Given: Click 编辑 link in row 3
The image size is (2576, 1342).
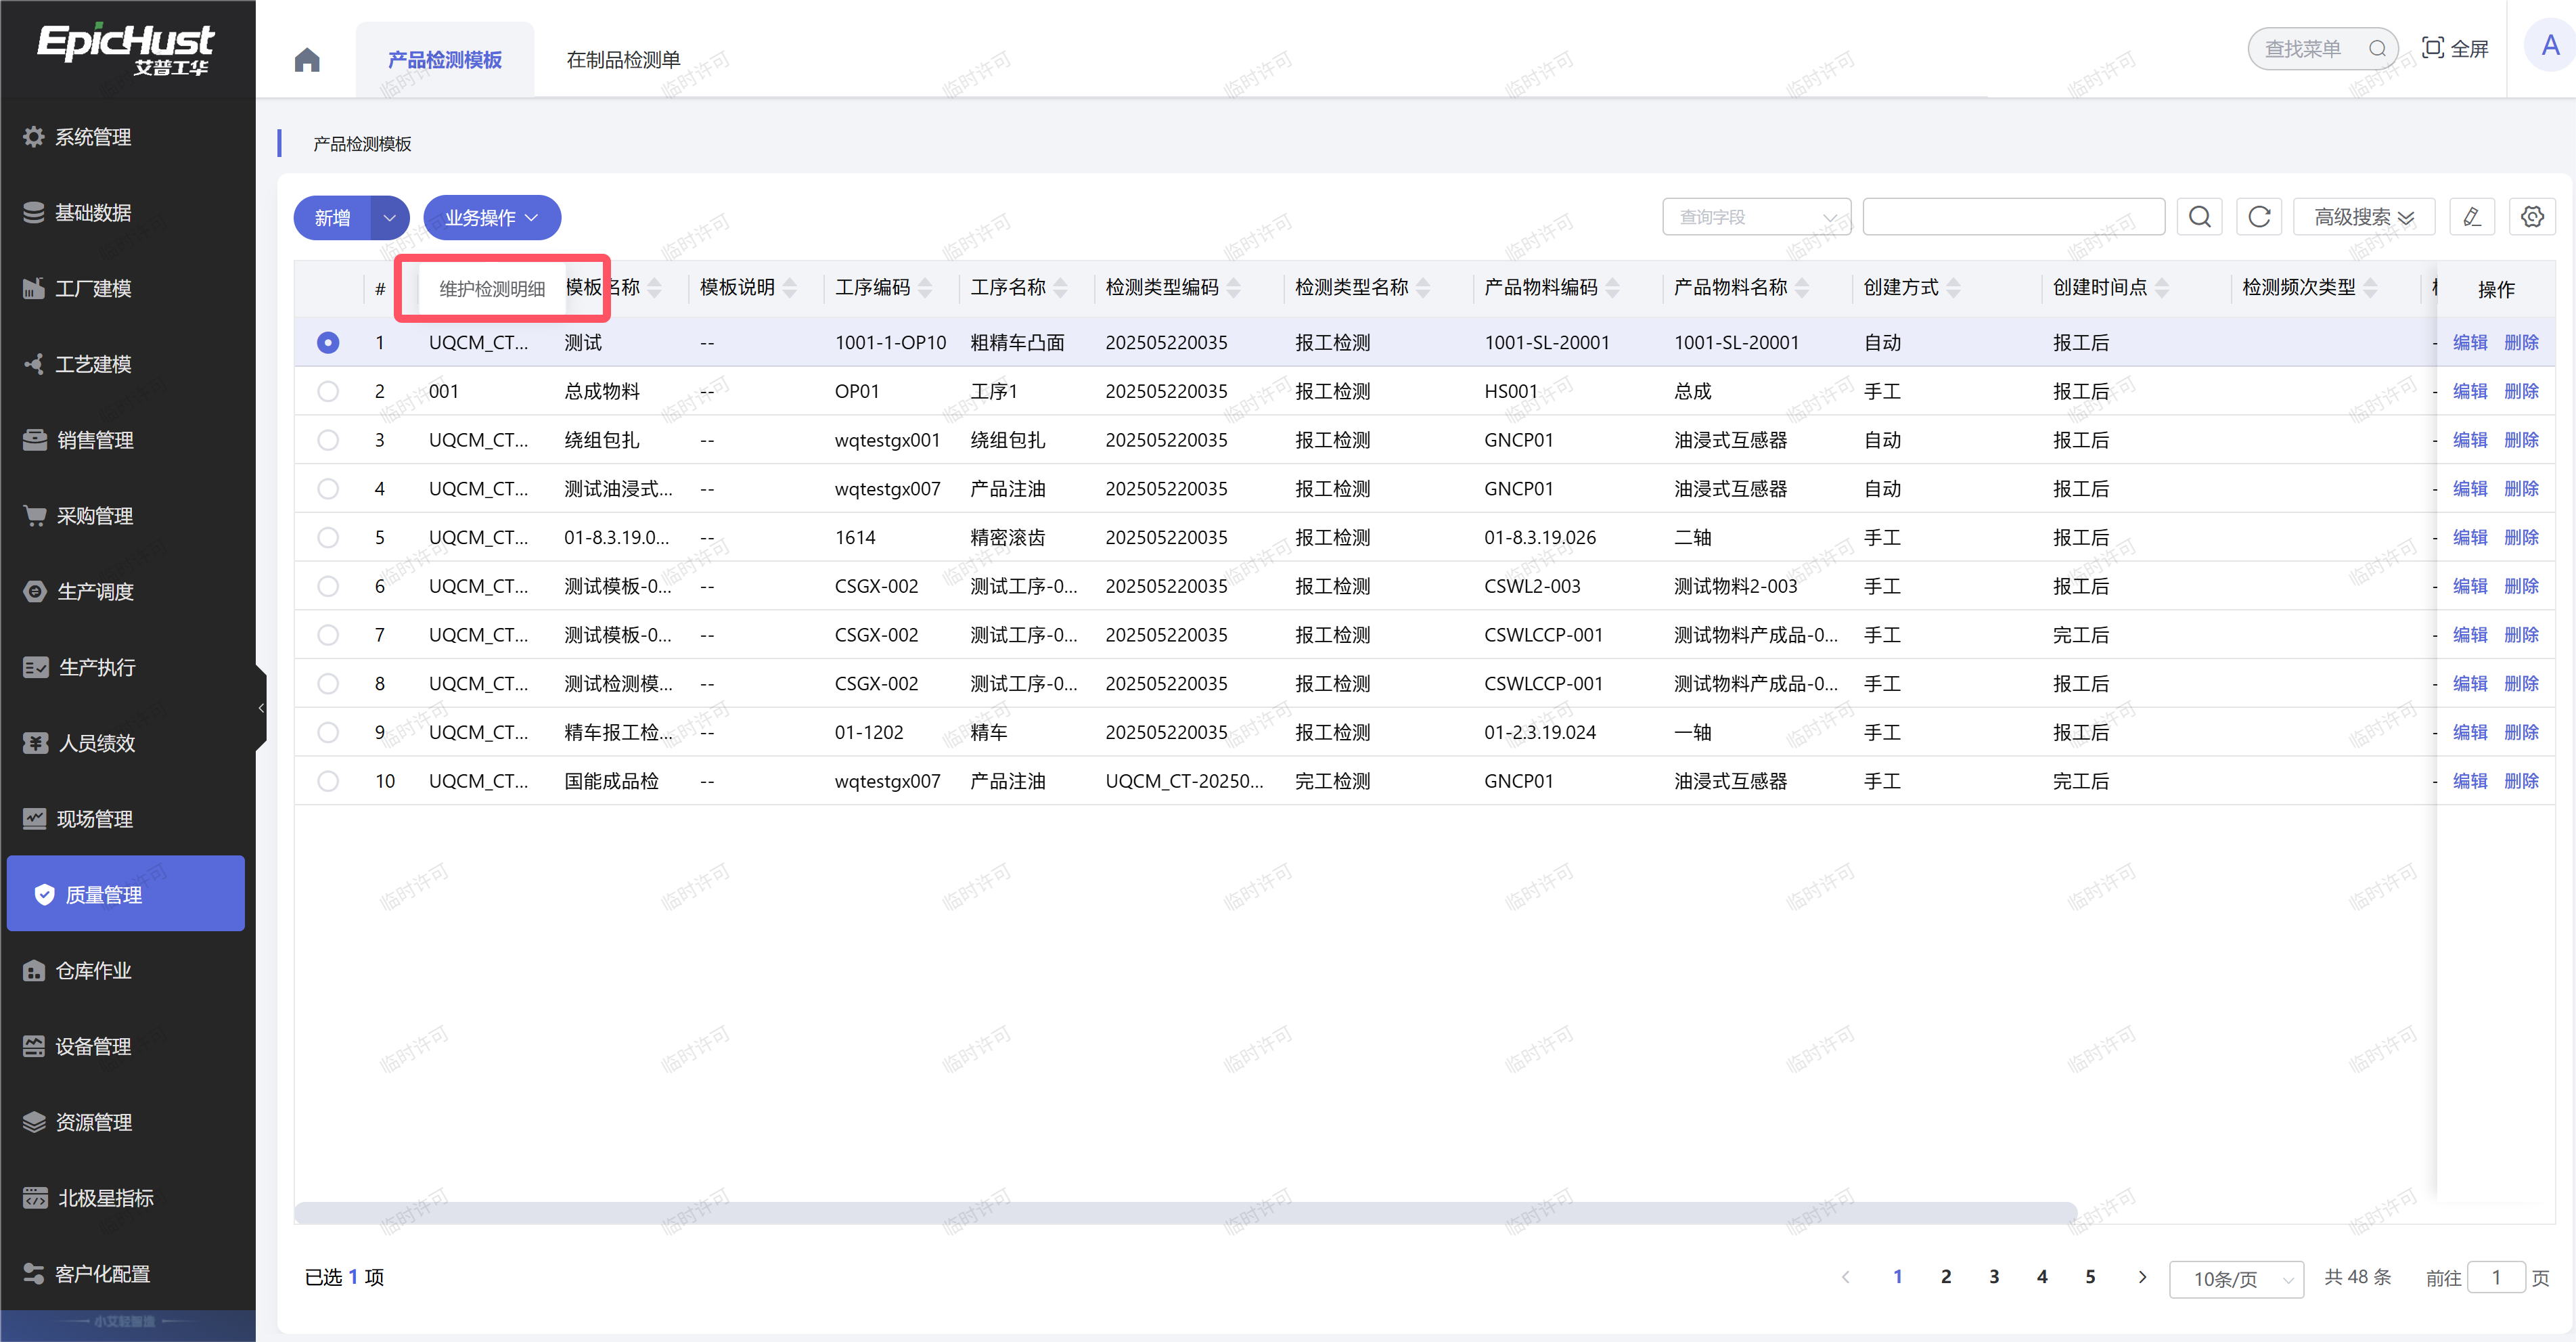Looking at the screenshot, I should tap(2469, 440).
